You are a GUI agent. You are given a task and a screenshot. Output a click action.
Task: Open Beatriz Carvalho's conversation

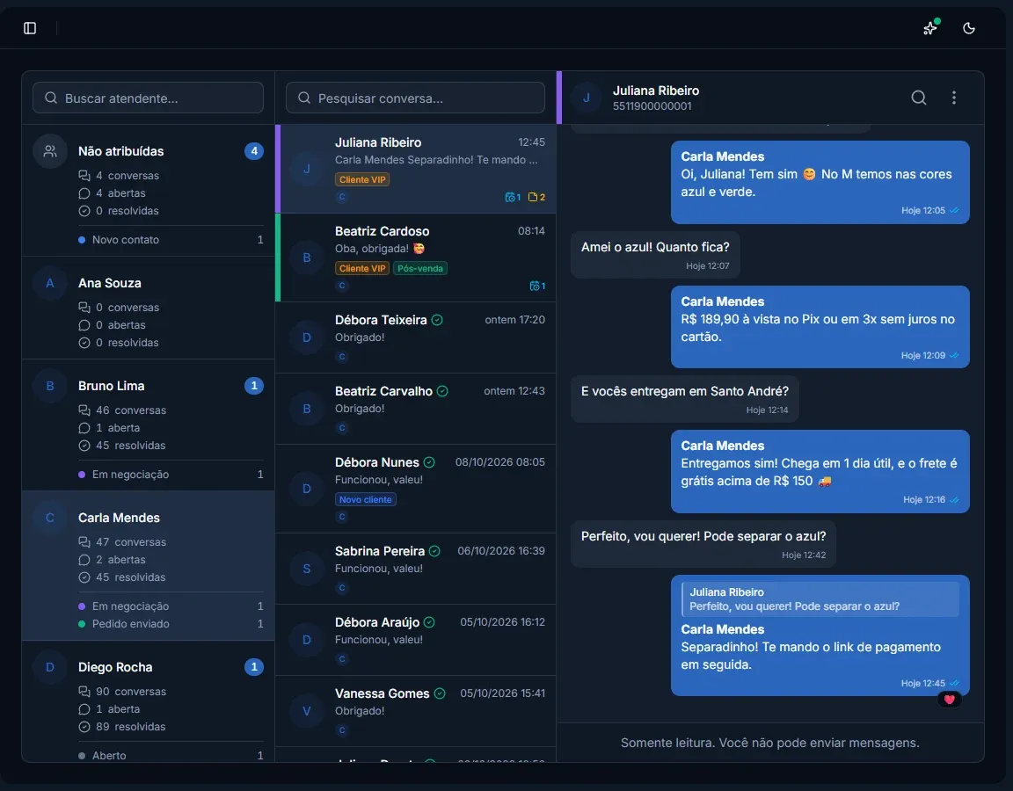pyautogui.click(x=416, y=409)
